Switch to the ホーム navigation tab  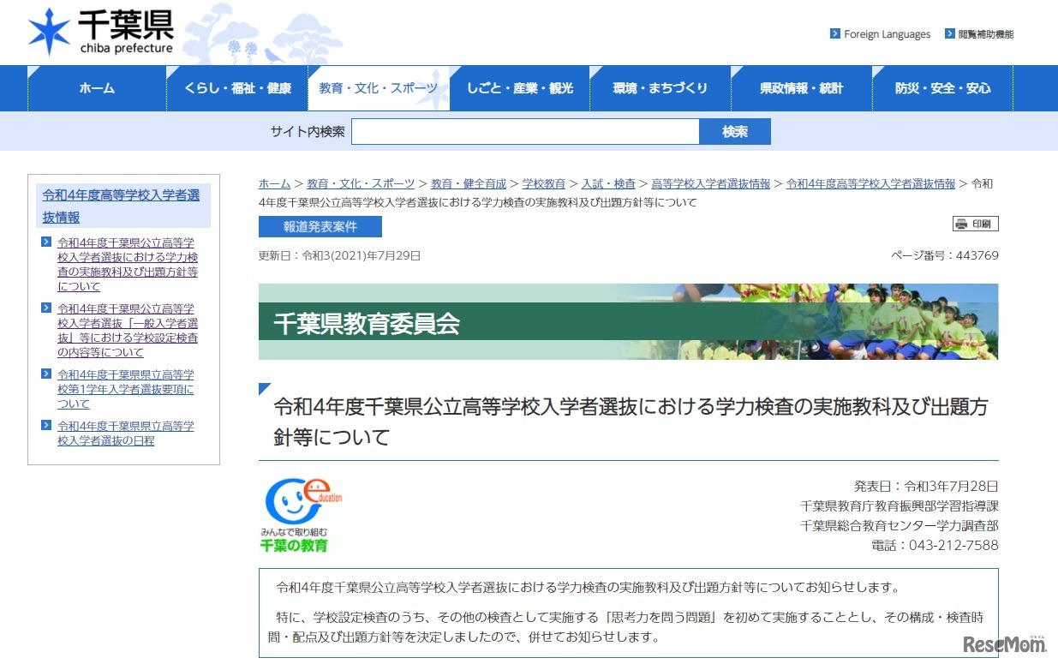tap(97, 87)
